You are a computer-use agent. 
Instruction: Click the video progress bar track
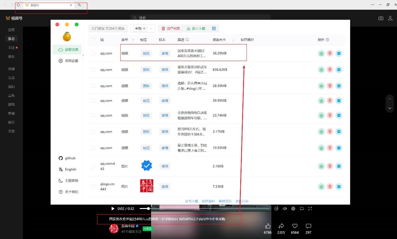[x=219, y=208]
